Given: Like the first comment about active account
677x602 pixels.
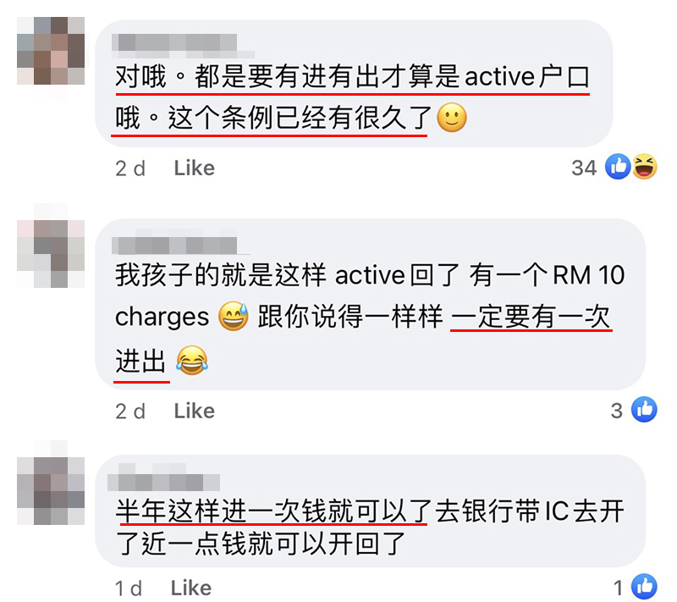Looking at the screenshot, I should [x=195, y=168].
